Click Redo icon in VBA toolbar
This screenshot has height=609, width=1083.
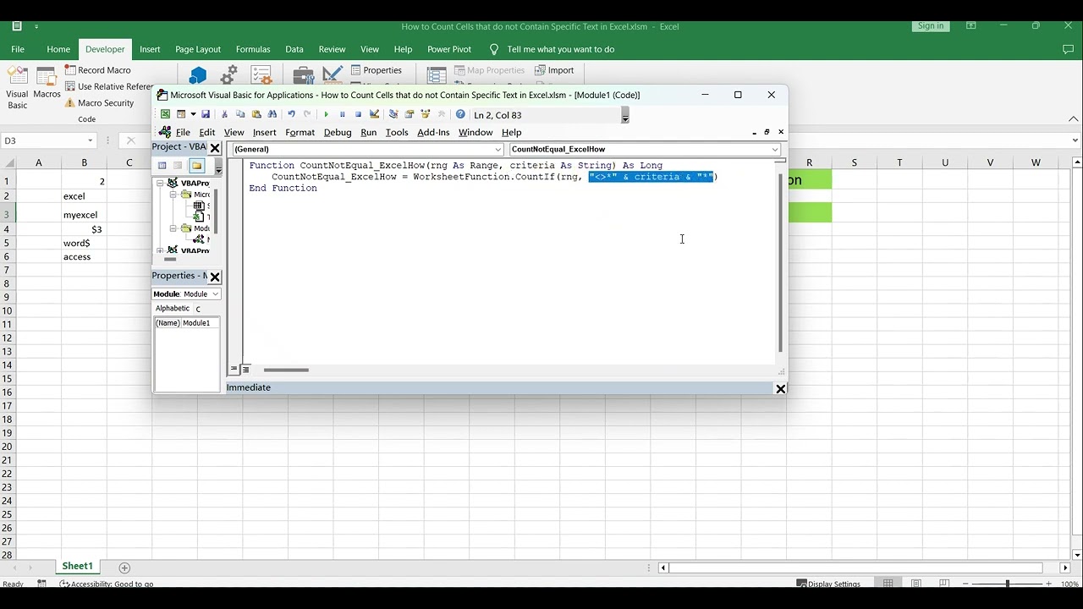coord(307,114)
